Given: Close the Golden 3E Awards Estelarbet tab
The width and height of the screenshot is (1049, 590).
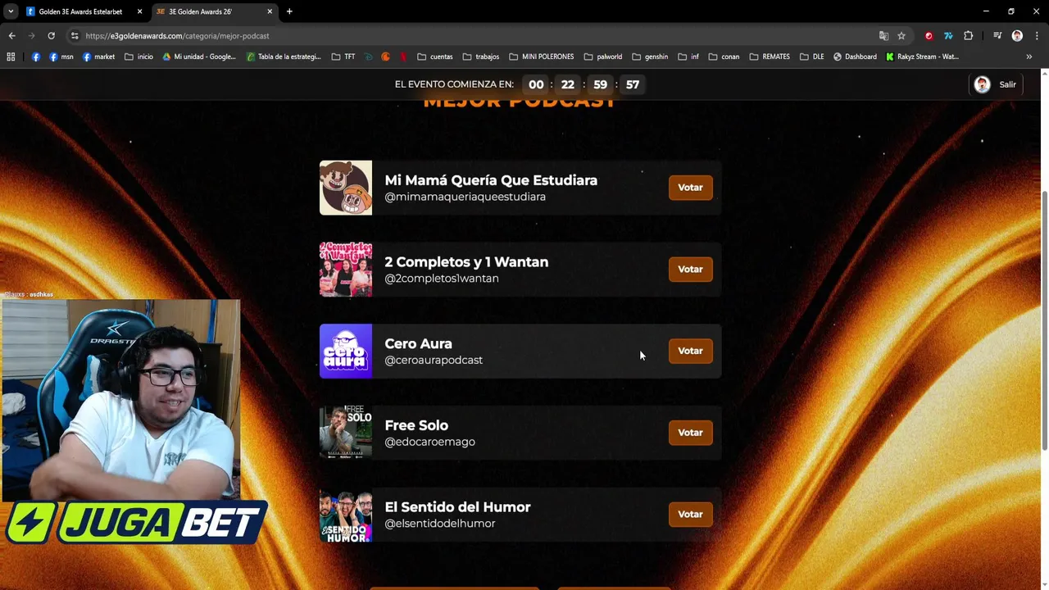Looking at the screenshot, I should point(139,11).
